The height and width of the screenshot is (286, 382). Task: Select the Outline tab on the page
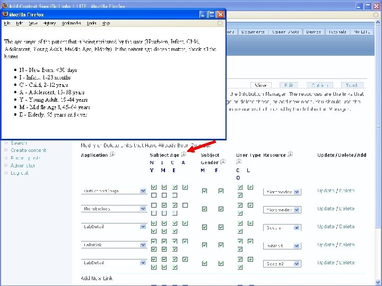click(x=320, y=85)
